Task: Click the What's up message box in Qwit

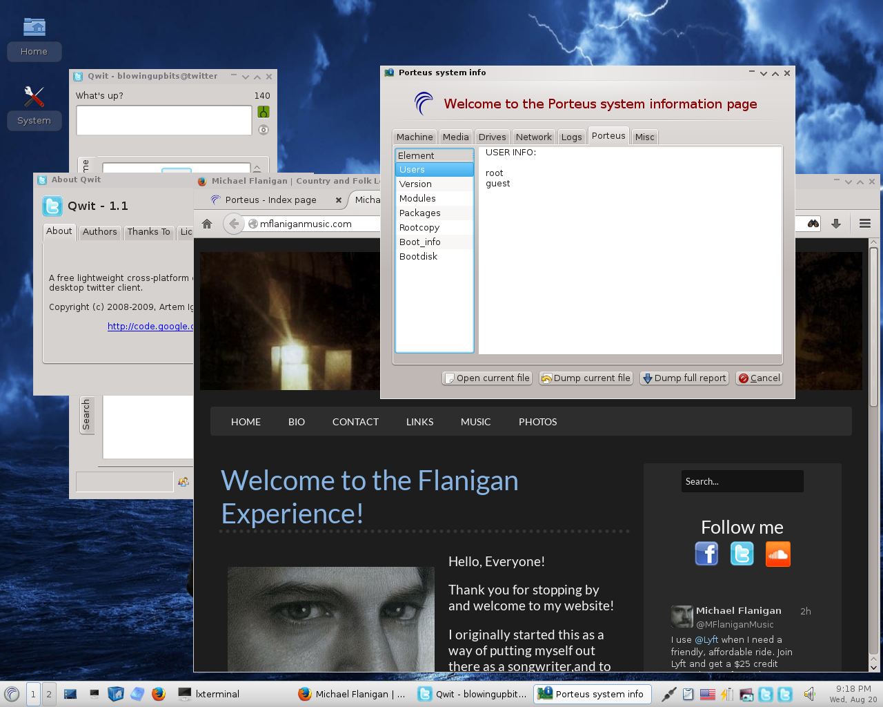Action: pyautogui.click(x=164, y=121)
